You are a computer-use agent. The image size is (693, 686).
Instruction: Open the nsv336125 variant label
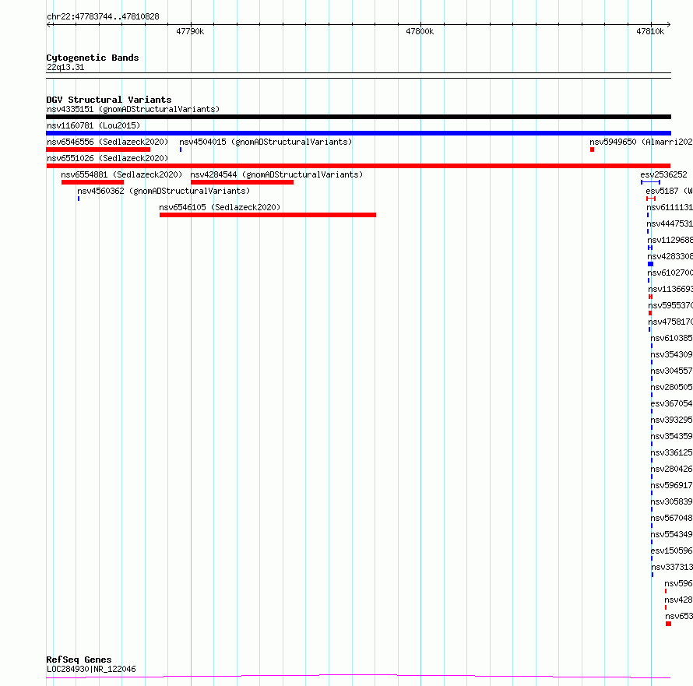(x=672, y=452)
